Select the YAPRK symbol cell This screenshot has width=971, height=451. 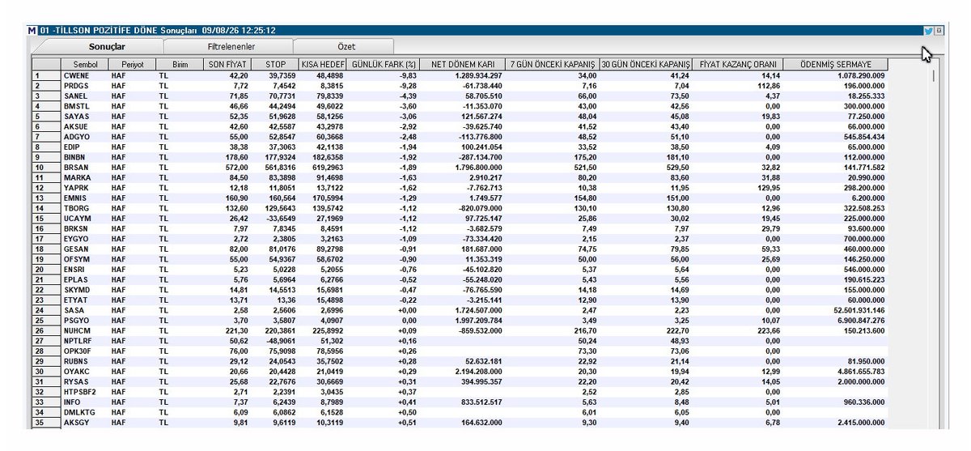point(85,186)
